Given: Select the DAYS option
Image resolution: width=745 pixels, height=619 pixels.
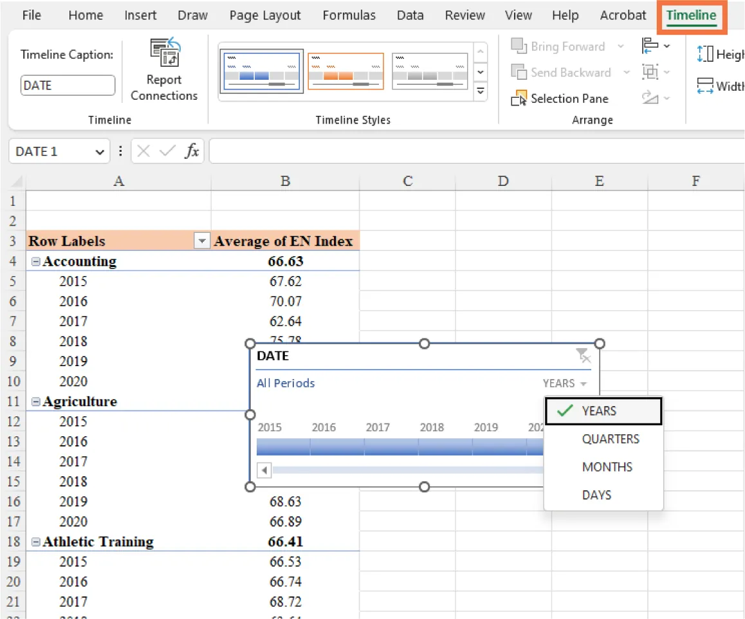Looking at the screenshot, I should tap(596, 495).
